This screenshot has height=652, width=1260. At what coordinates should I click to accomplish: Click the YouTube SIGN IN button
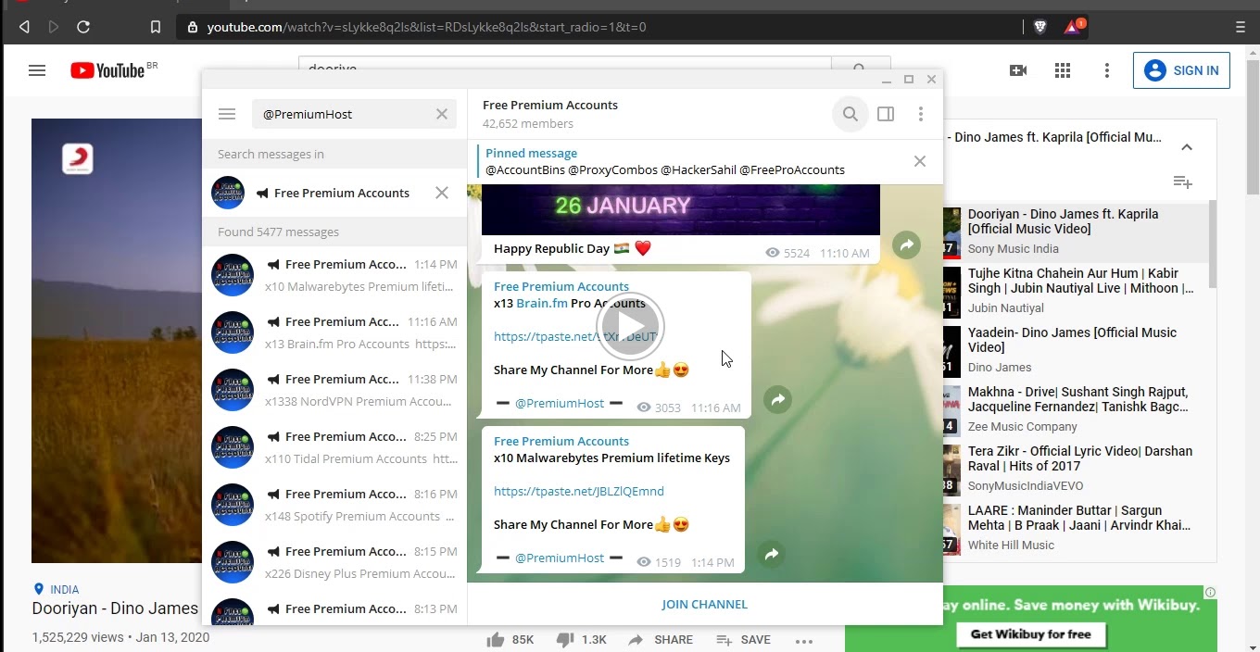[1181, 70]
